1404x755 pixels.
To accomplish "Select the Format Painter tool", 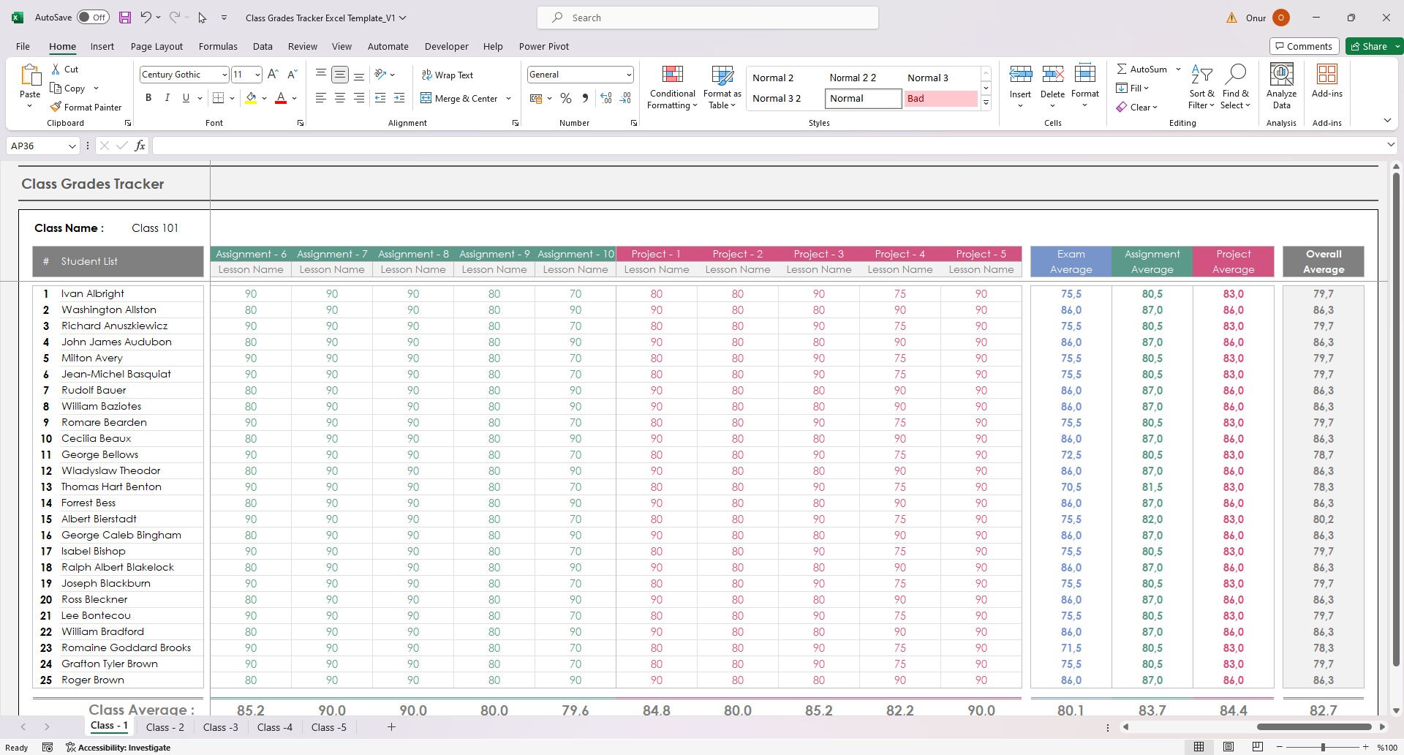I will tap(86, 107).
